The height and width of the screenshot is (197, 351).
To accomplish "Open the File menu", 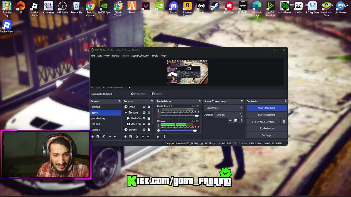I will (x=93, y=56).
